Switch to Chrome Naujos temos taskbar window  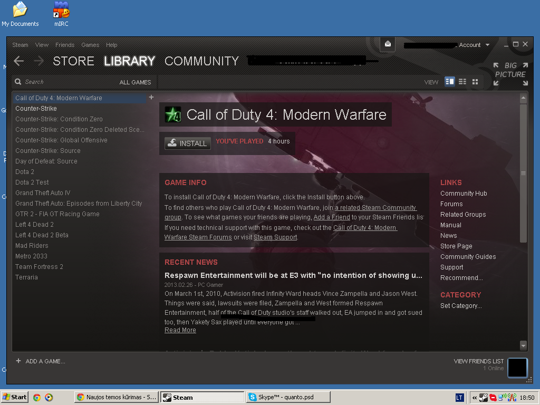click(117, 397)
